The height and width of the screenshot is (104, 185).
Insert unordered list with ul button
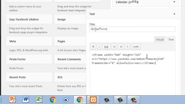[114, 47]
